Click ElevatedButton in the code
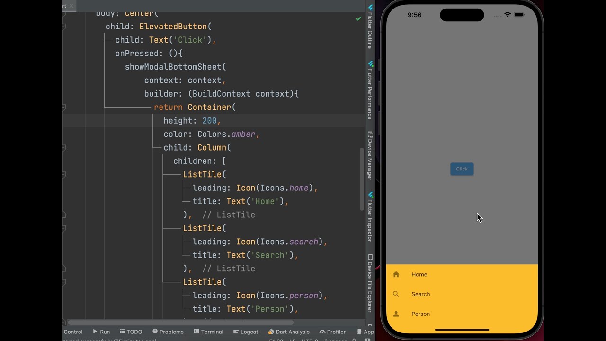606x341 pixels. 173,27
